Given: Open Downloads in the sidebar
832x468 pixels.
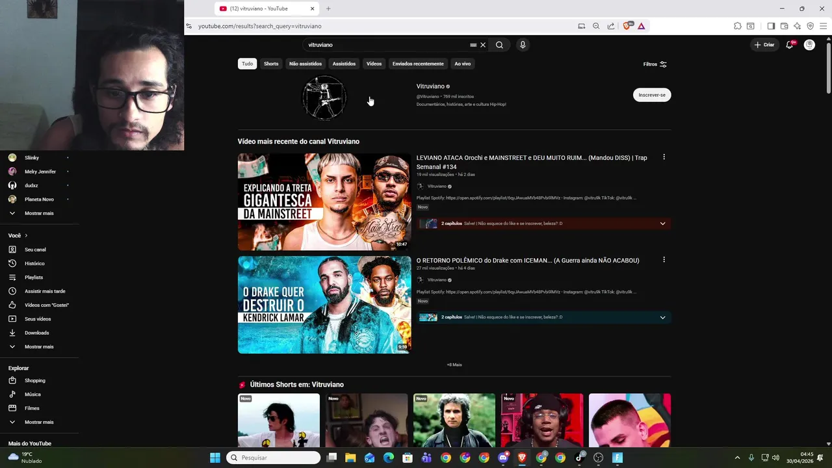Looking at the screenshot, I should point(39,333).
